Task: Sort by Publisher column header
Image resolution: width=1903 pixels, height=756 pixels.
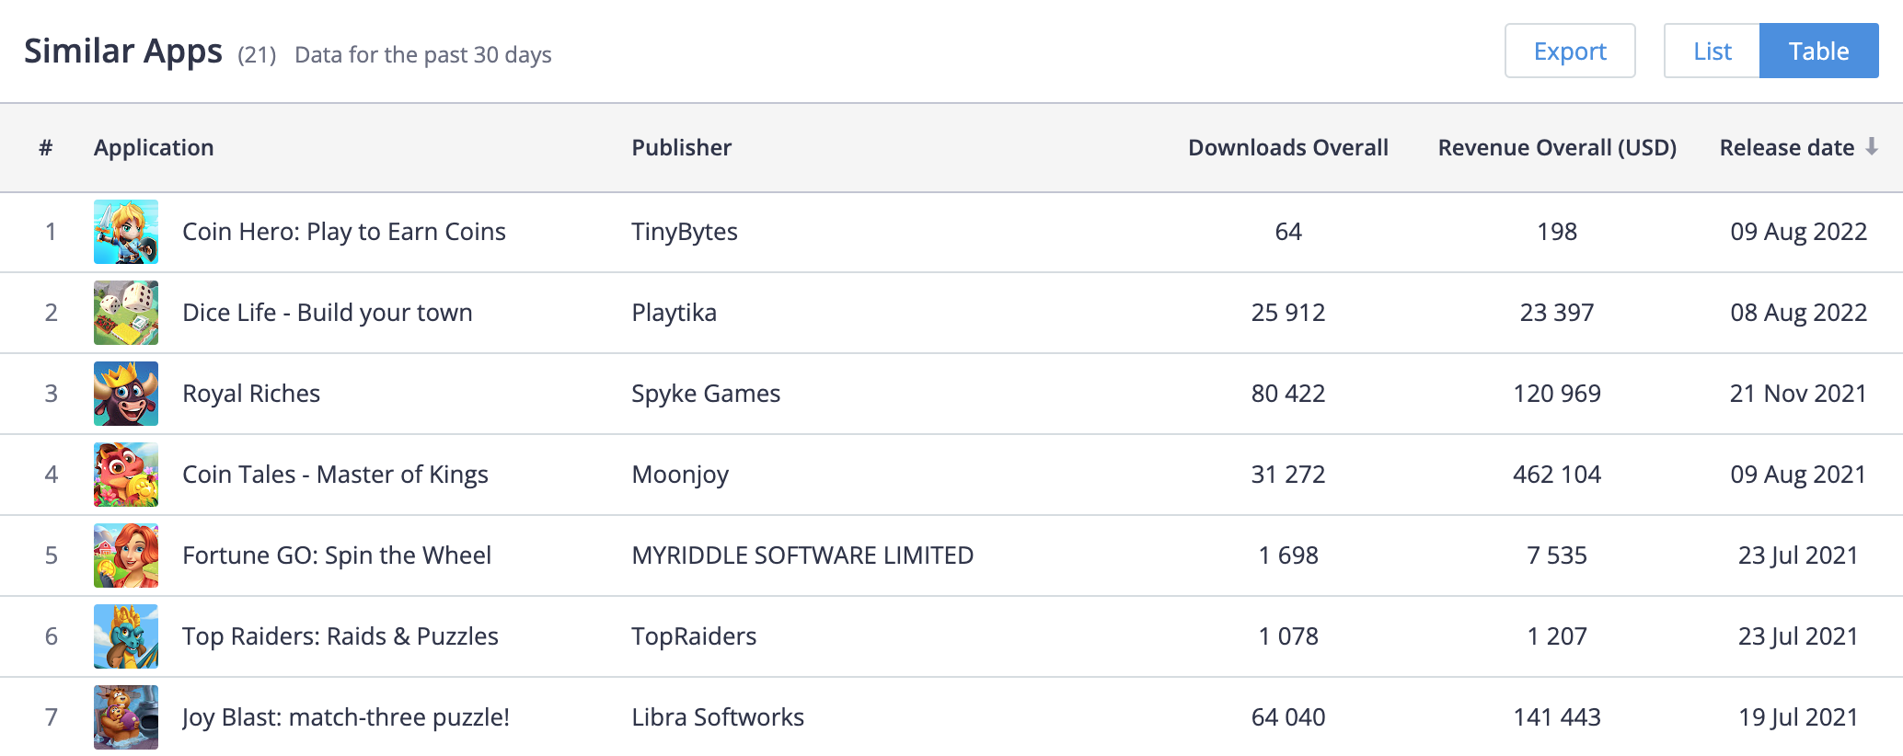Action: point(681,147)
